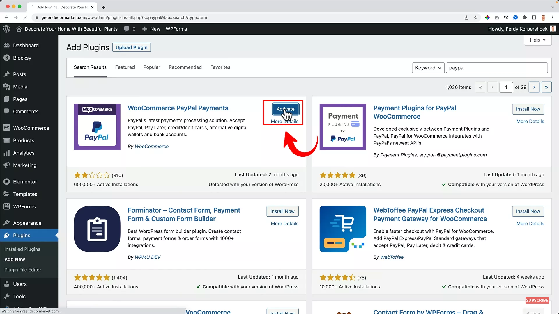Viewport: 559px width, 314px height.
Task: Expand the Keyword search type dropdown
Action: 428,68
